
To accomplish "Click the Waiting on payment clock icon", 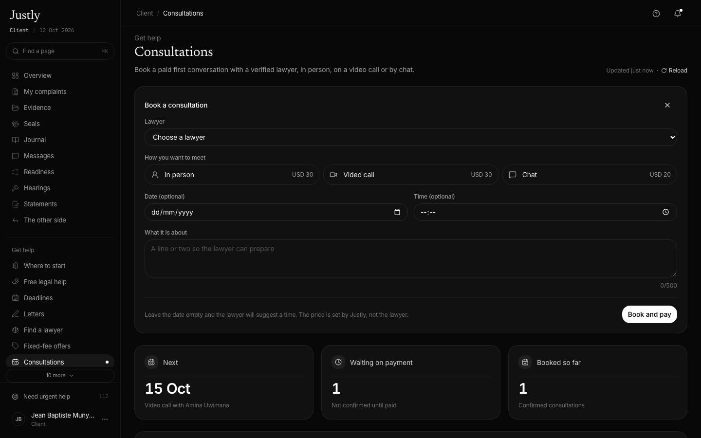I will (x=338, y=362).
